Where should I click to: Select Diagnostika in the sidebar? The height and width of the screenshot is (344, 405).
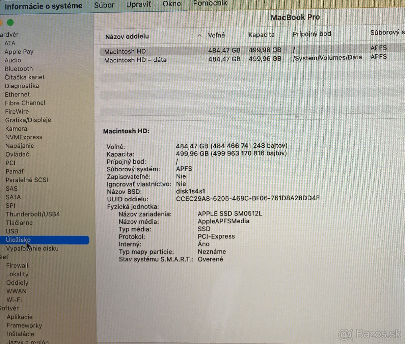pos(22,86)
